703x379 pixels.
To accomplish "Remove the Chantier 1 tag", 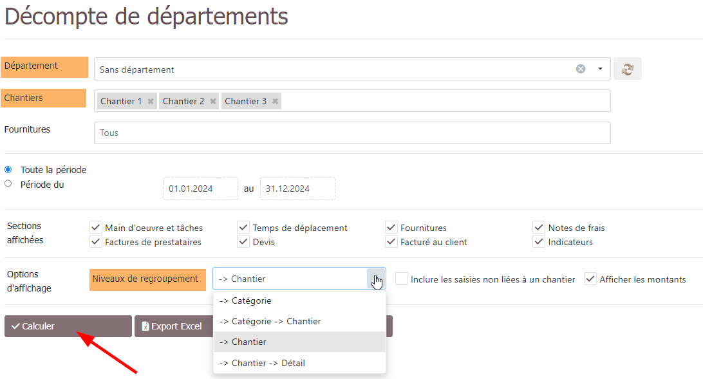I will pyautogui.click(x=151, y=101).
